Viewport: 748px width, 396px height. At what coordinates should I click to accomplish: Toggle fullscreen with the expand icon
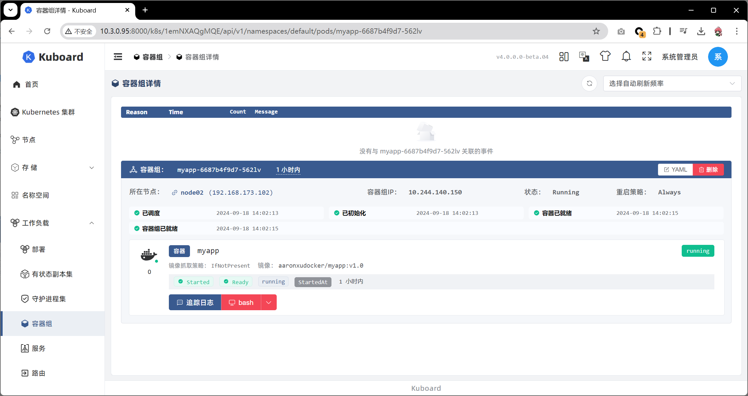point(647,57)
